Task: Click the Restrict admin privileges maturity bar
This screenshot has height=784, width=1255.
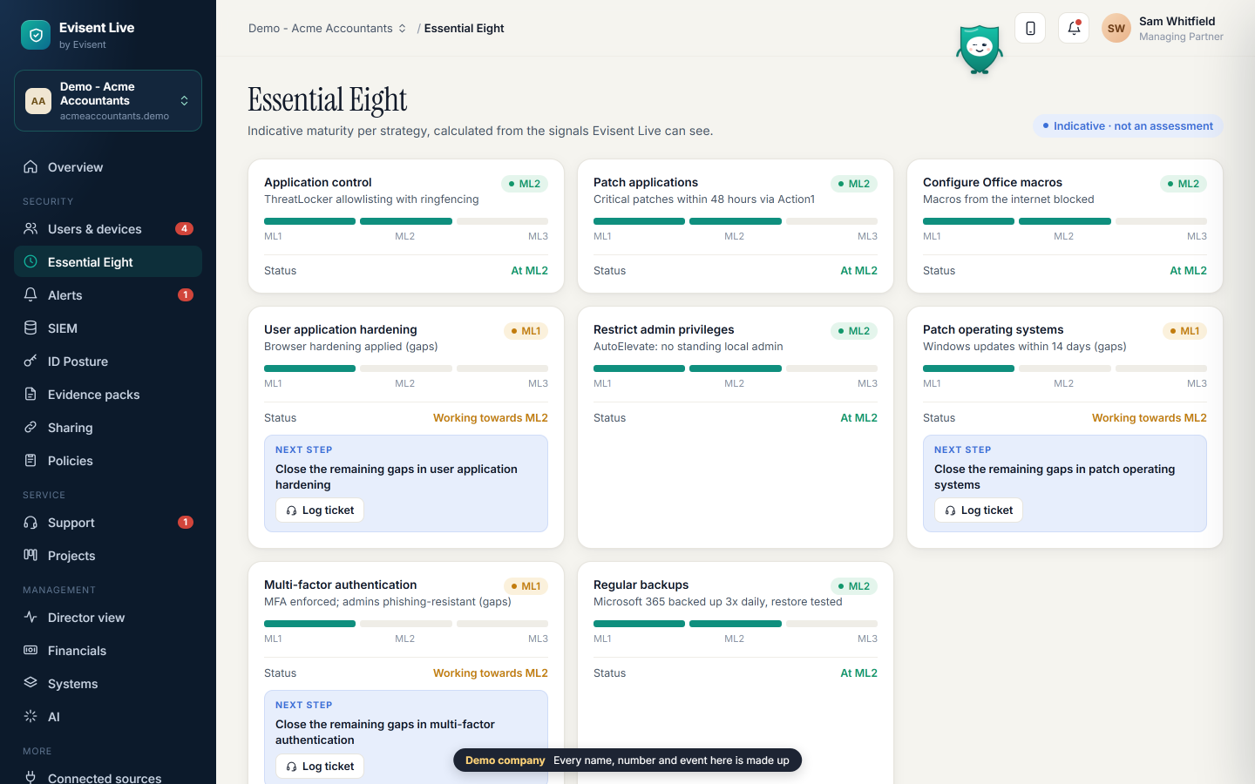Action: [x=736, y=368]
